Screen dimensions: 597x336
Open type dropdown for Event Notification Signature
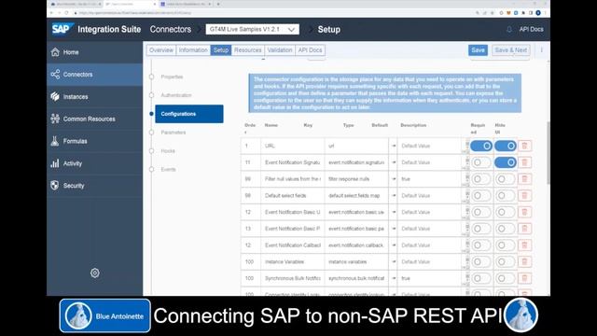pos(394,162)
